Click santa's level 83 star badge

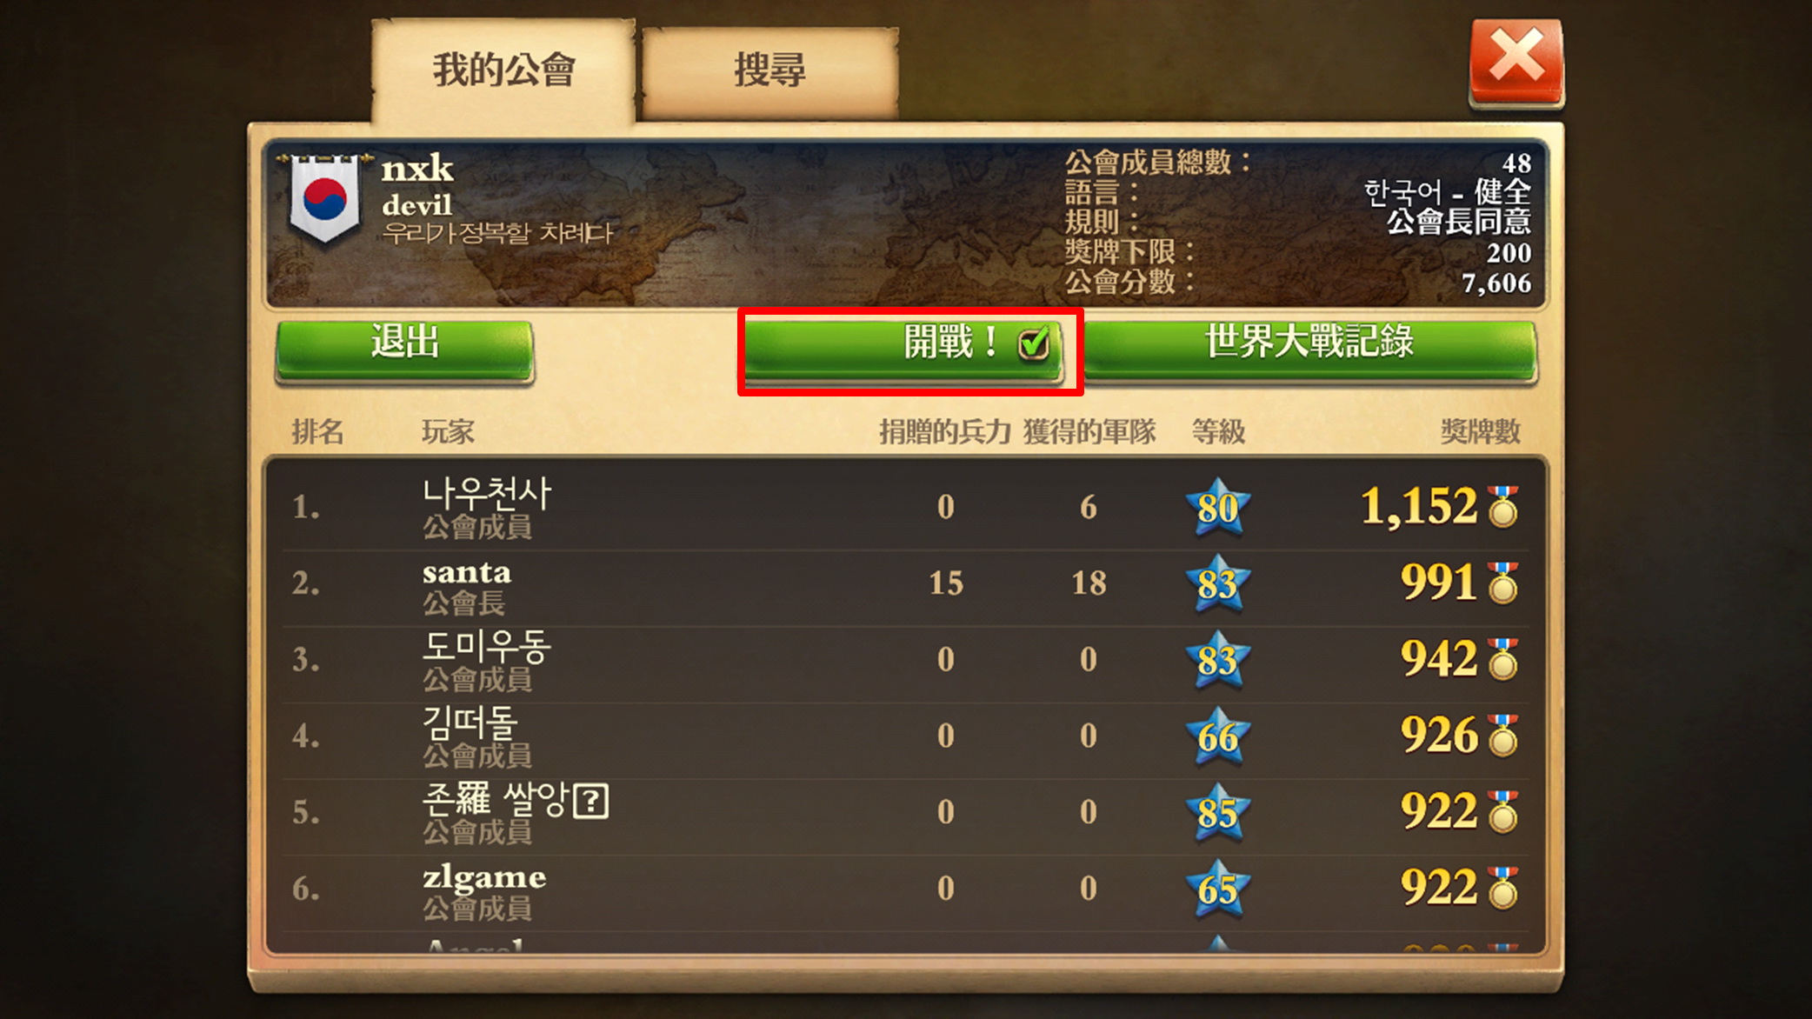(x=1217, y=583)
